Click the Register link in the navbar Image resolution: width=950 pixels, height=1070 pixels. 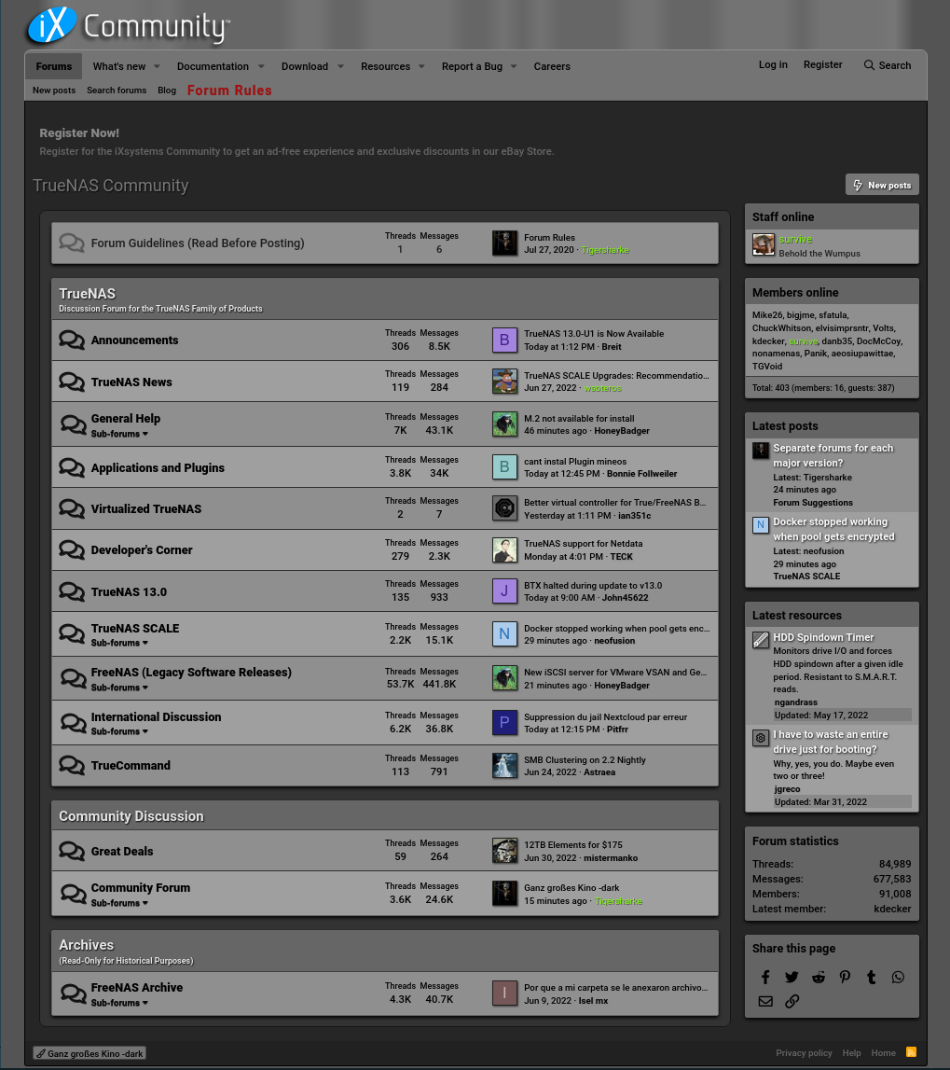coord(822,64)
